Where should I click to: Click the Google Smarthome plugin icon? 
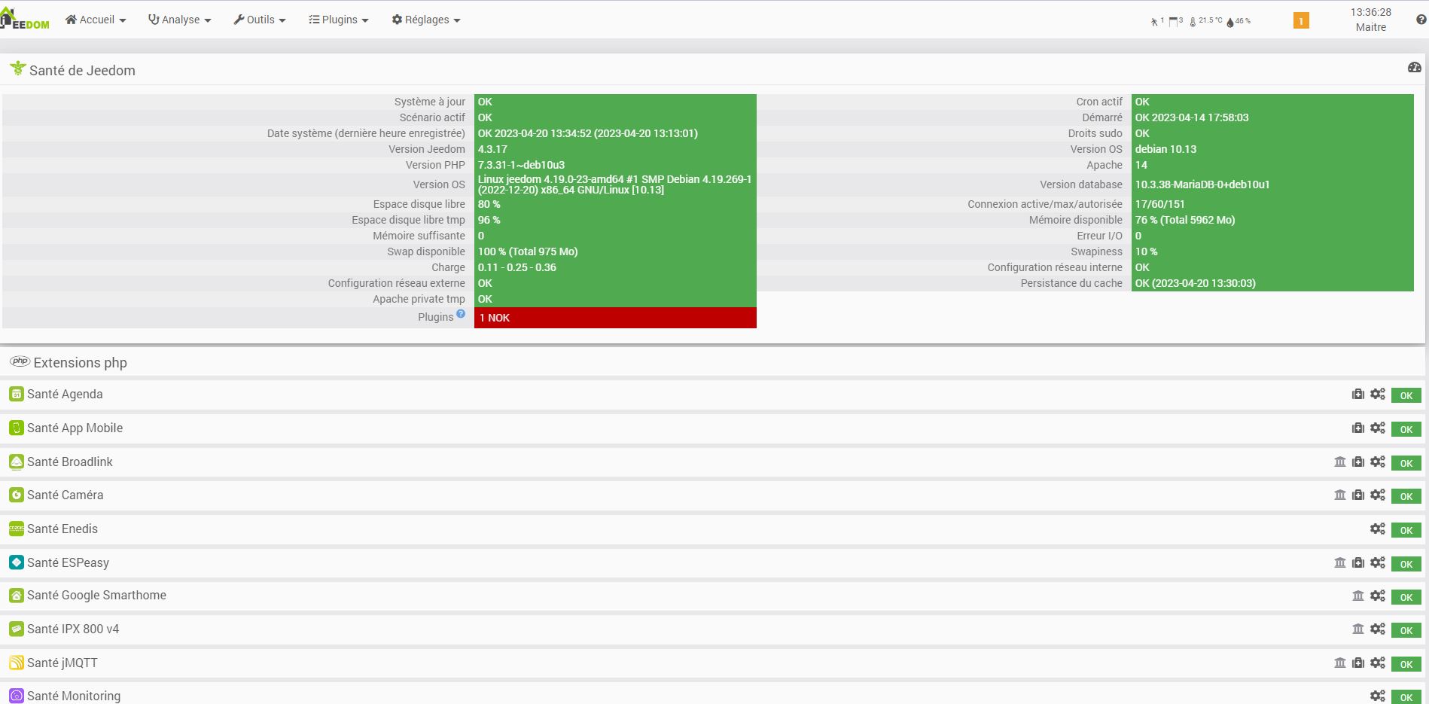17,595
